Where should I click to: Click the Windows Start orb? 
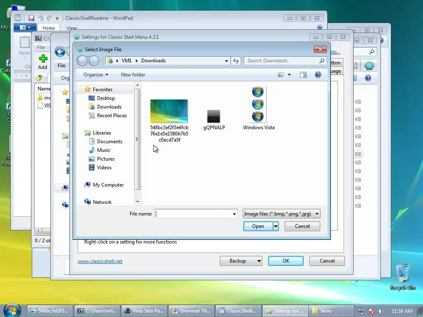tap(12, 310)
